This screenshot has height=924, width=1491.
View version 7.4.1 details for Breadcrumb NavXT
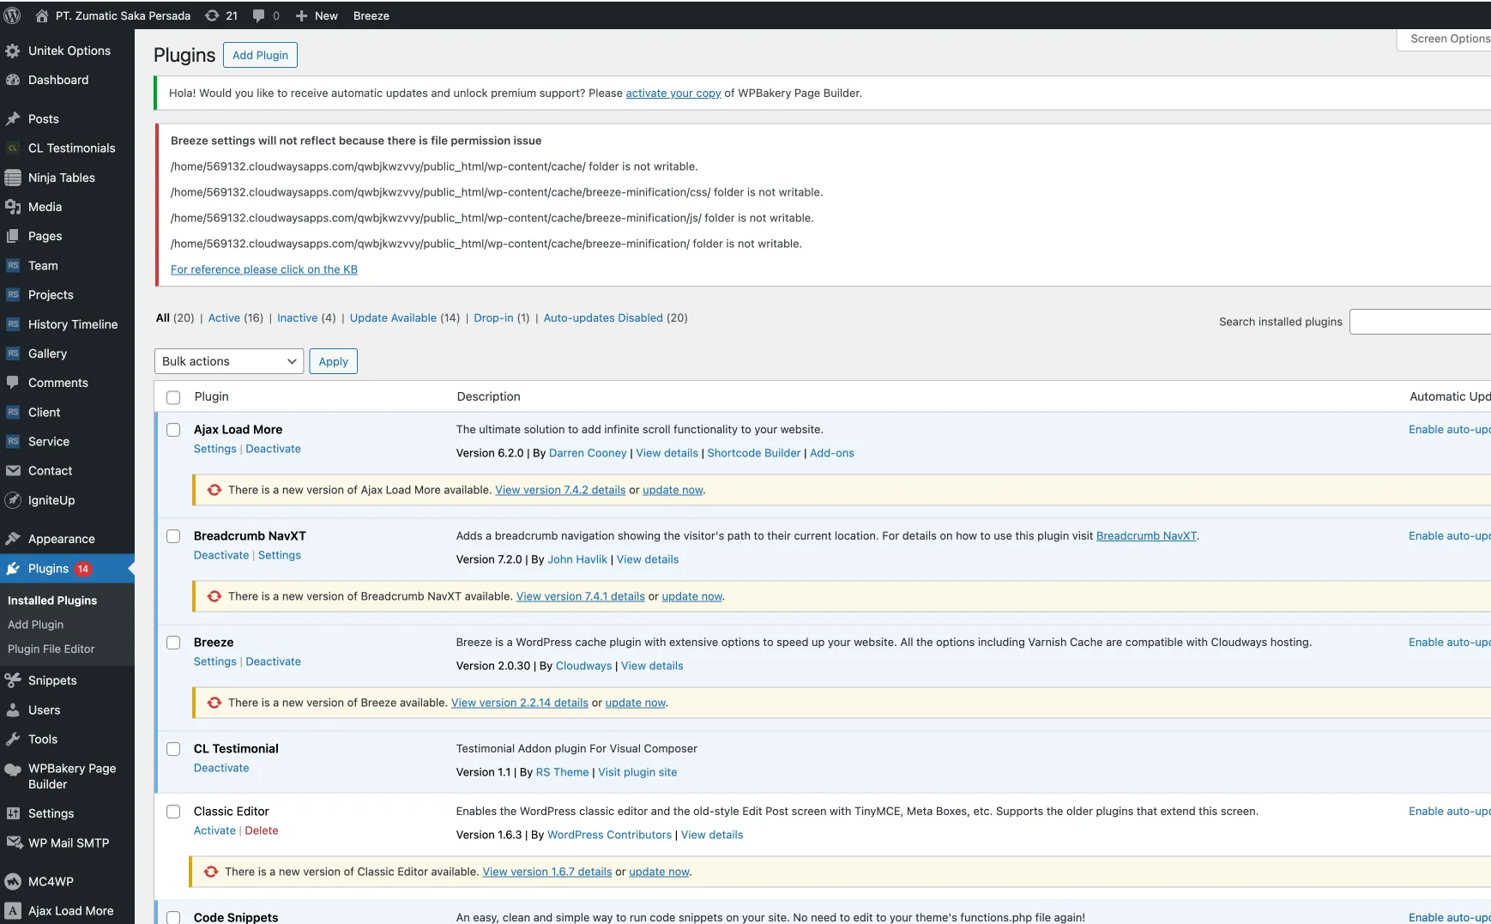pos(581,596)
